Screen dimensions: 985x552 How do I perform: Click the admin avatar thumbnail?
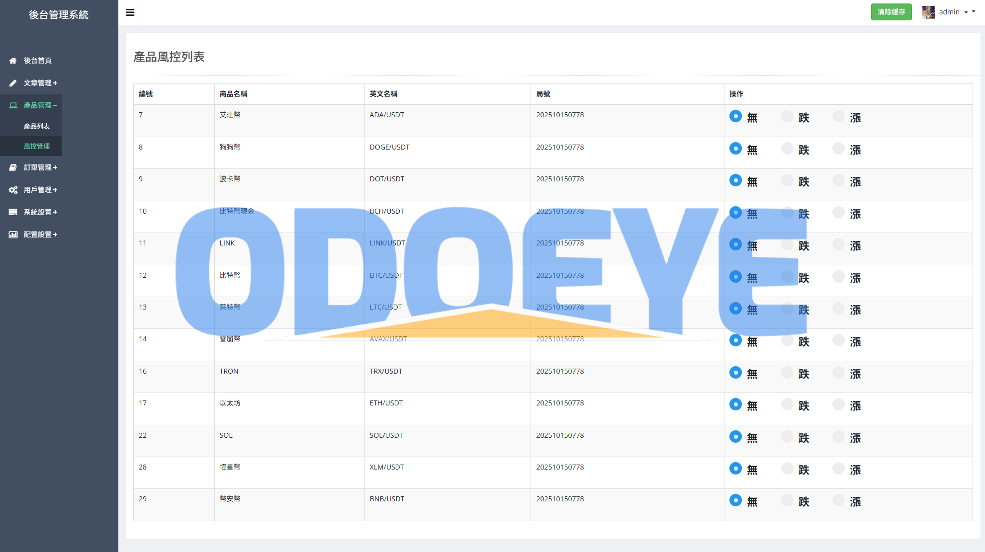[x=928, y=12]
